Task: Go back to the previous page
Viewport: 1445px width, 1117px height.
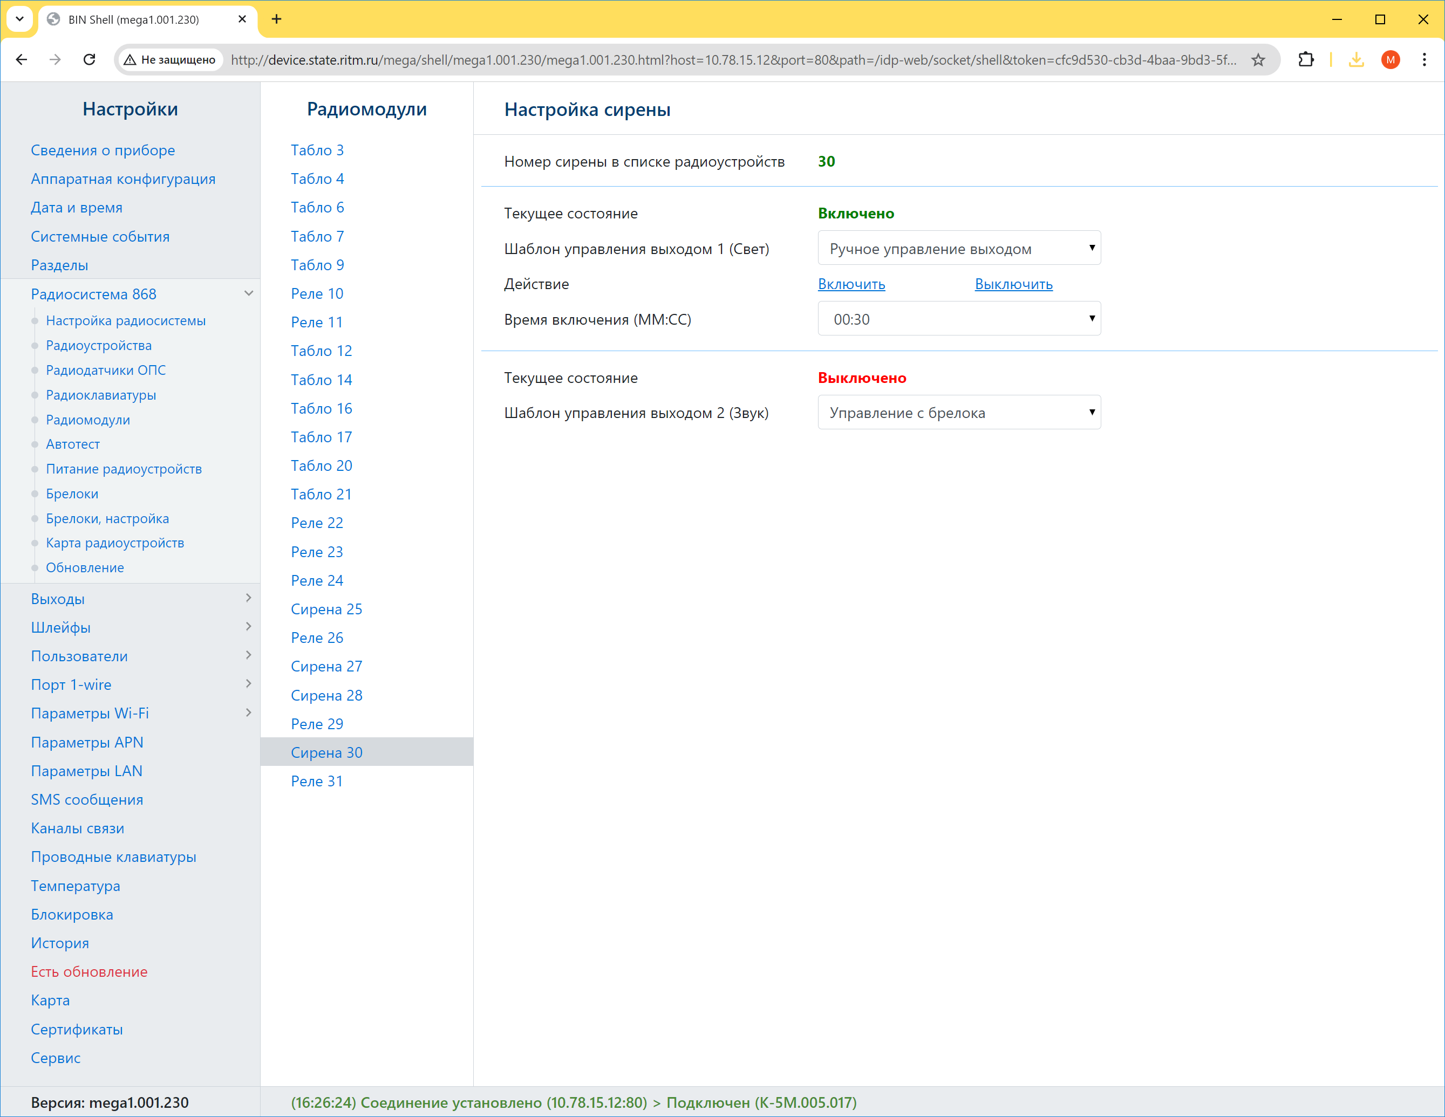Action: pos(21,59)
